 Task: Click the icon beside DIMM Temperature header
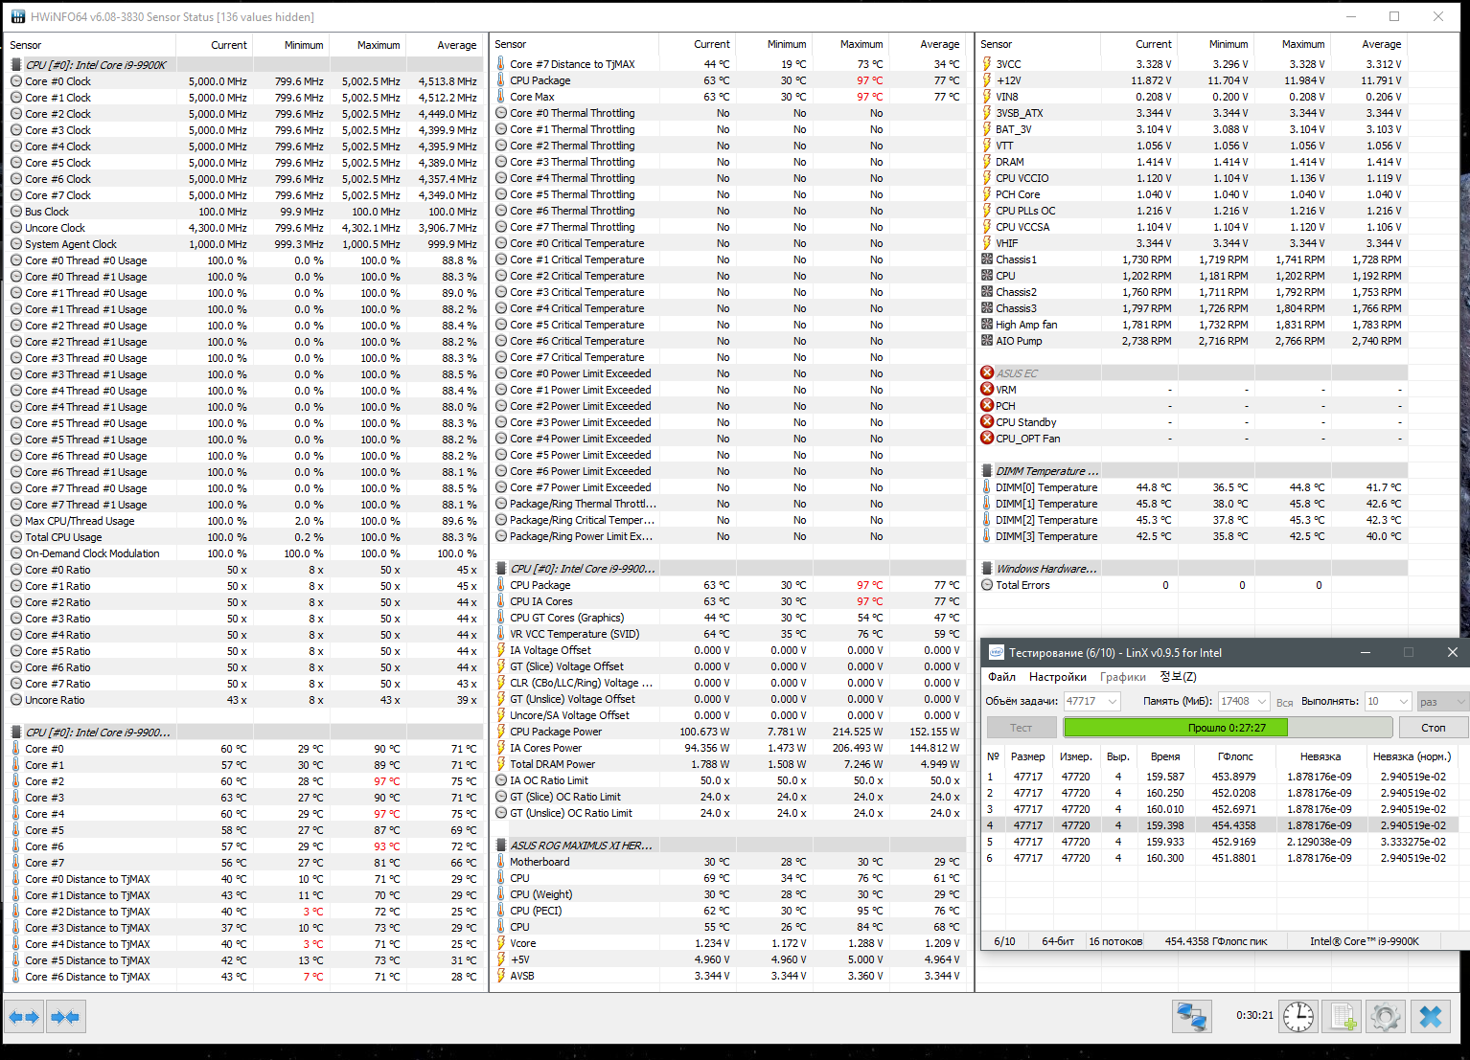point(987,471)
